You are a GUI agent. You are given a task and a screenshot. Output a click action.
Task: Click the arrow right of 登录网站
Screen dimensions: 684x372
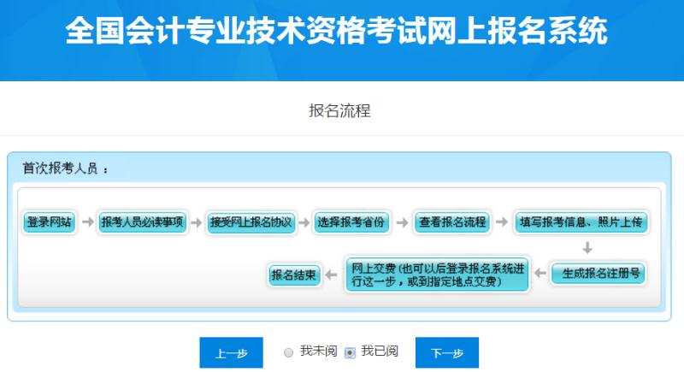point(87,222)
